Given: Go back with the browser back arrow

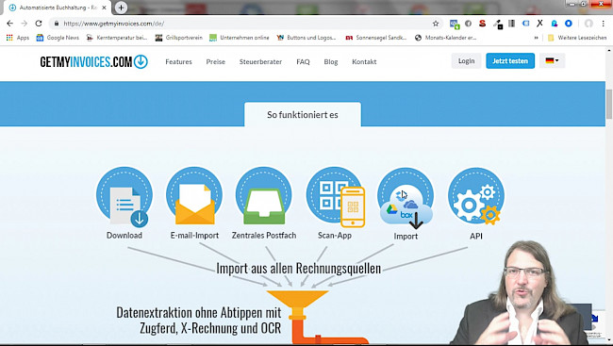Looking at the screenshot, I should click(x=10, y=24).
